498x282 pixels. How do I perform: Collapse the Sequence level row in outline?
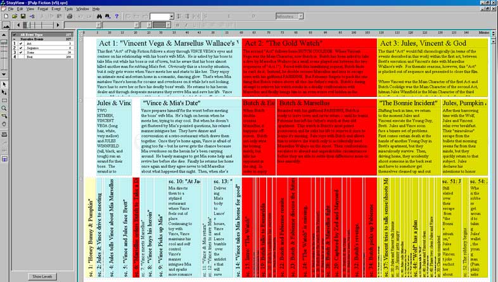click(80, 100)
